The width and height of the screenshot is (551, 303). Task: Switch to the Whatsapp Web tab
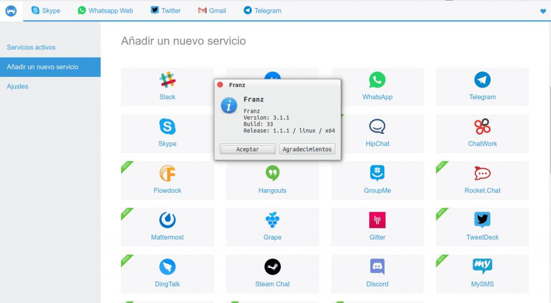point(105,10)
